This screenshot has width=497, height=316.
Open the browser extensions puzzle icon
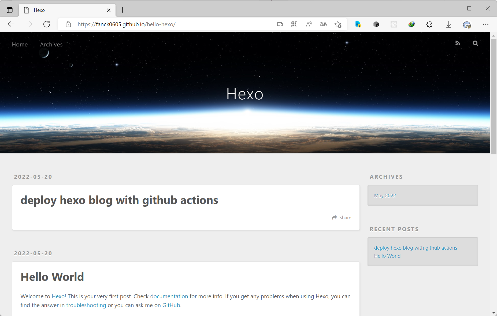pos(429,24)
